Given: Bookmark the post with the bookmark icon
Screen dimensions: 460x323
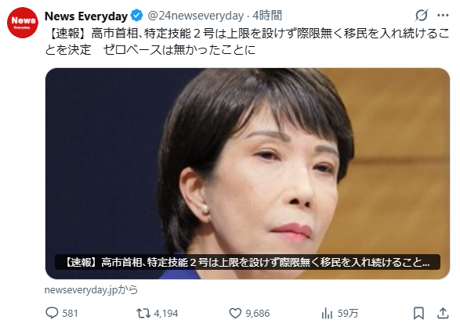Looking at the screenshot, I should pos(418,314).
